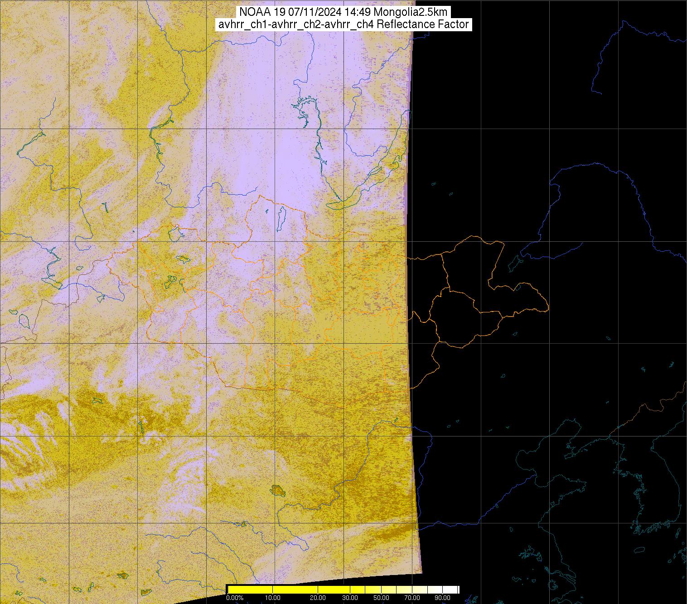Click the 10.00 tick label on legend
Viewport: 687px width, 604px height.
pos(272,598)
